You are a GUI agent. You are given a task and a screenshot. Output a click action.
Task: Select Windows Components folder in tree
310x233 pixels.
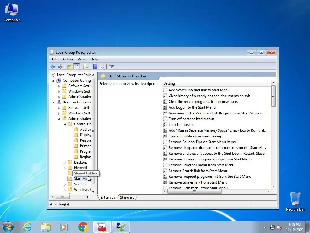(82, 189)
